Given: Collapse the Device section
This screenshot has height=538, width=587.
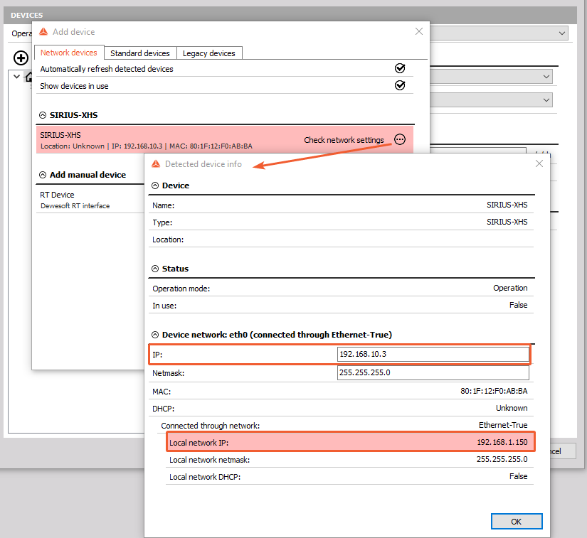Looking at the screenshot, I should click(x=155, y=185).
